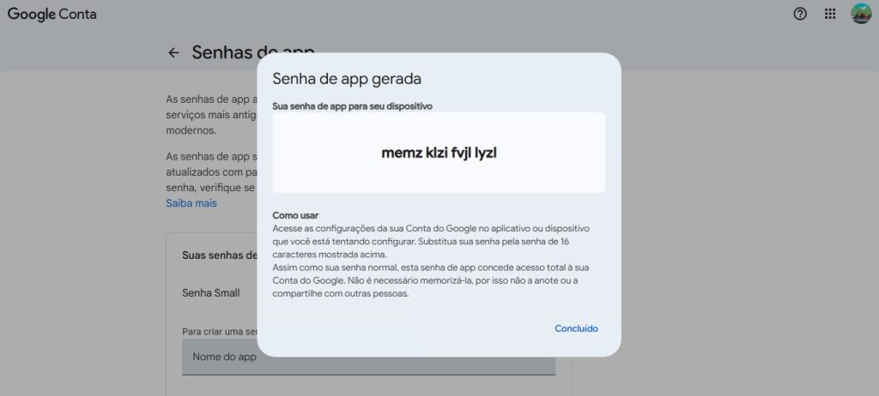Viewport: 879px width, 396px height.
Task: Click the account profile avatar
Action: (860, 14)
